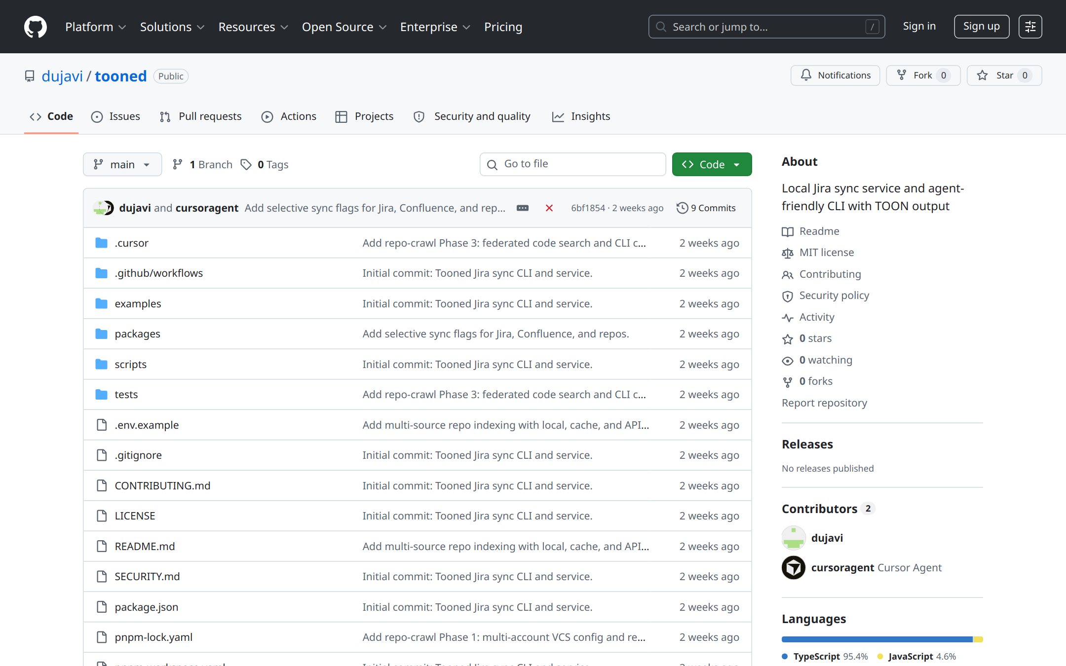Click the LICENSE file icon

pos(101,516)
